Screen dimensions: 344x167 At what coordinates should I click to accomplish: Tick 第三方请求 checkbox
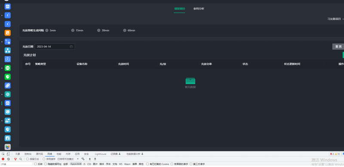pos(191,164)
